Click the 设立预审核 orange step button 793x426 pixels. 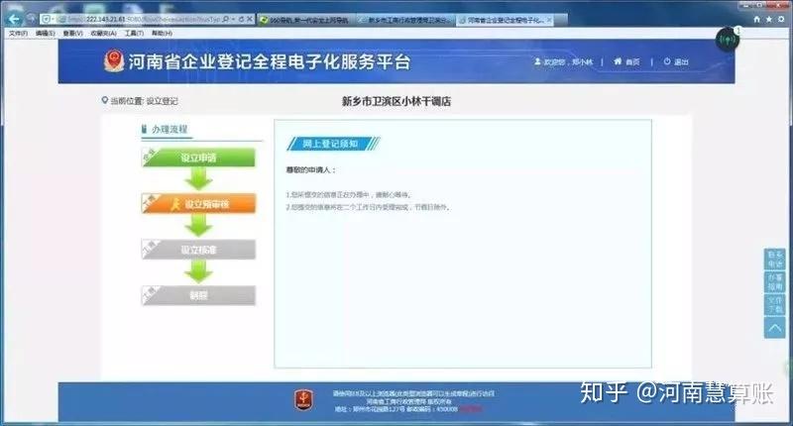click(x=198, y=204)
